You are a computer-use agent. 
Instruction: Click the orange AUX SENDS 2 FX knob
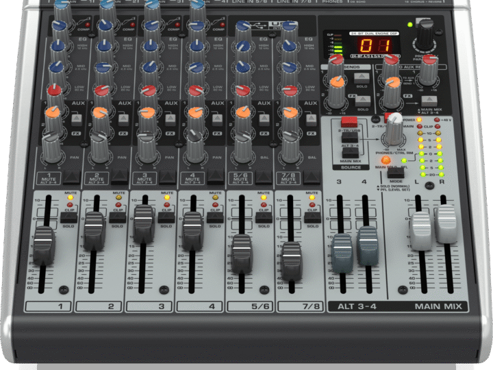(337, 92)
